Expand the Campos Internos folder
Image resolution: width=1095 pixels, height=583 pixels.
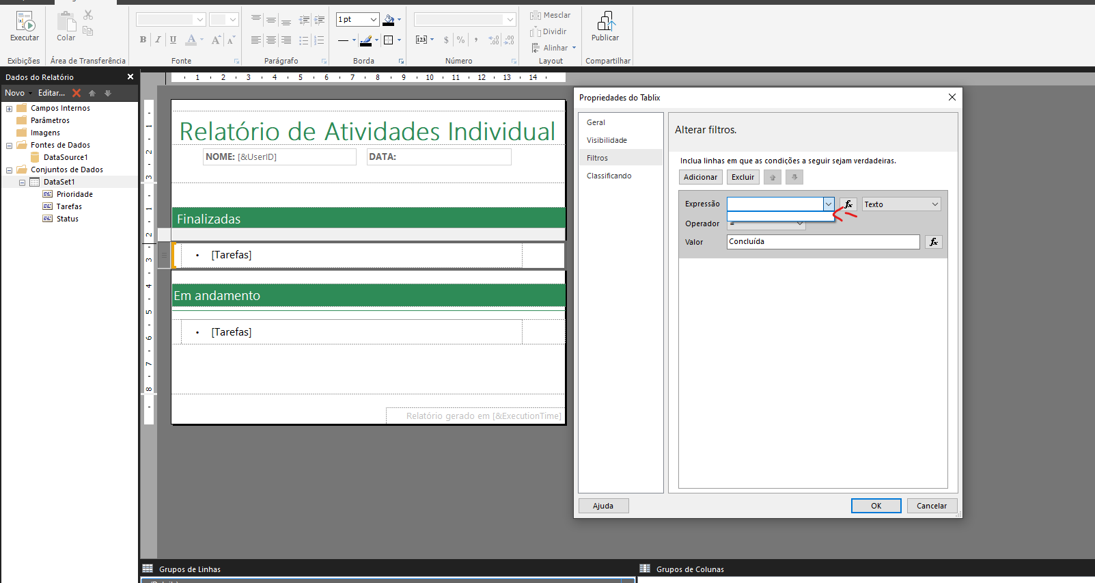coord(9,109)
